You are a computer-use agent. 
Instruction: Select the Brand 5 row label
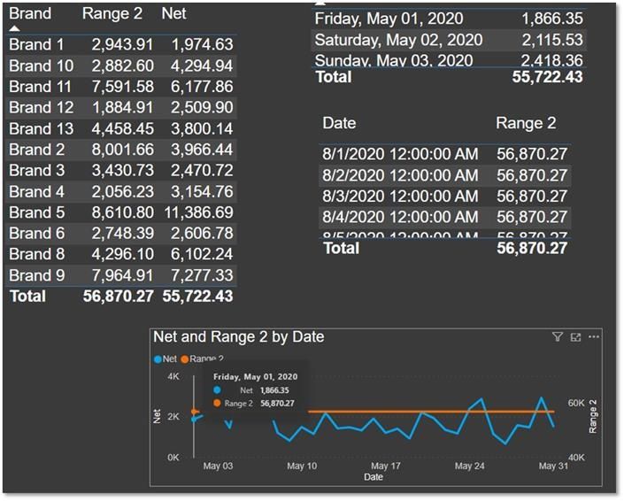coord(37,212)
